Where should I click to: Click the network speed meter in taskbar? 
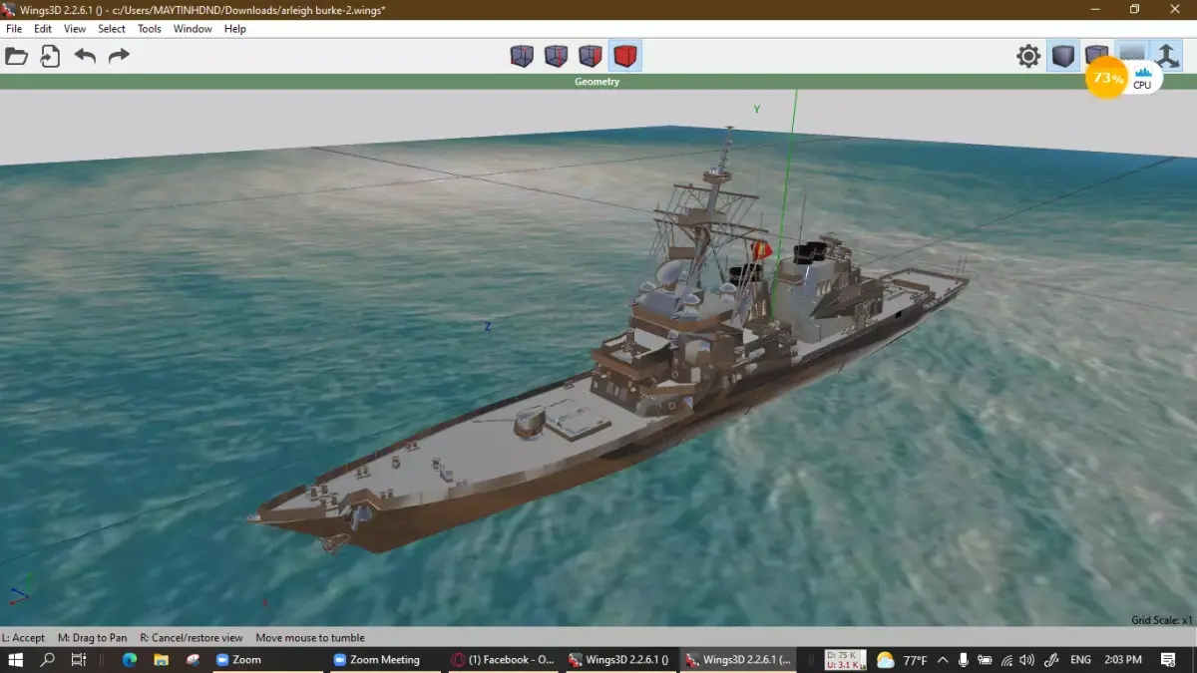click(x=845, y=659)
